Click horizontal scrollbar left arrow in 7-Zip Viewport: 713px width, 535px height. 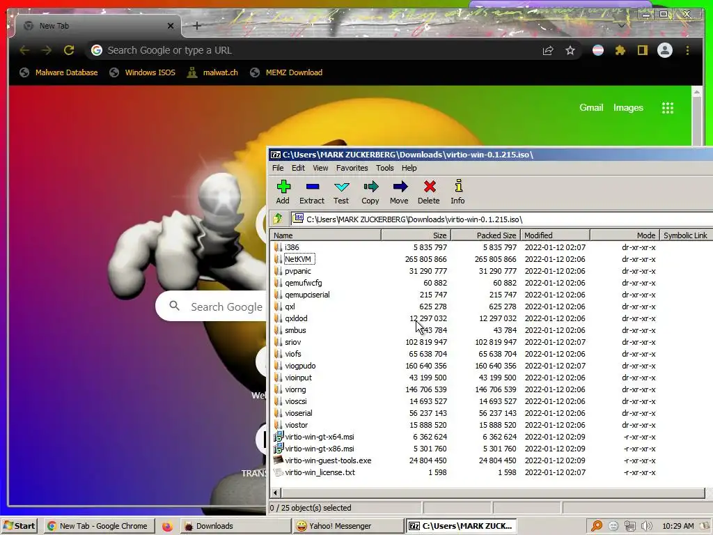(x=276, y=493)
